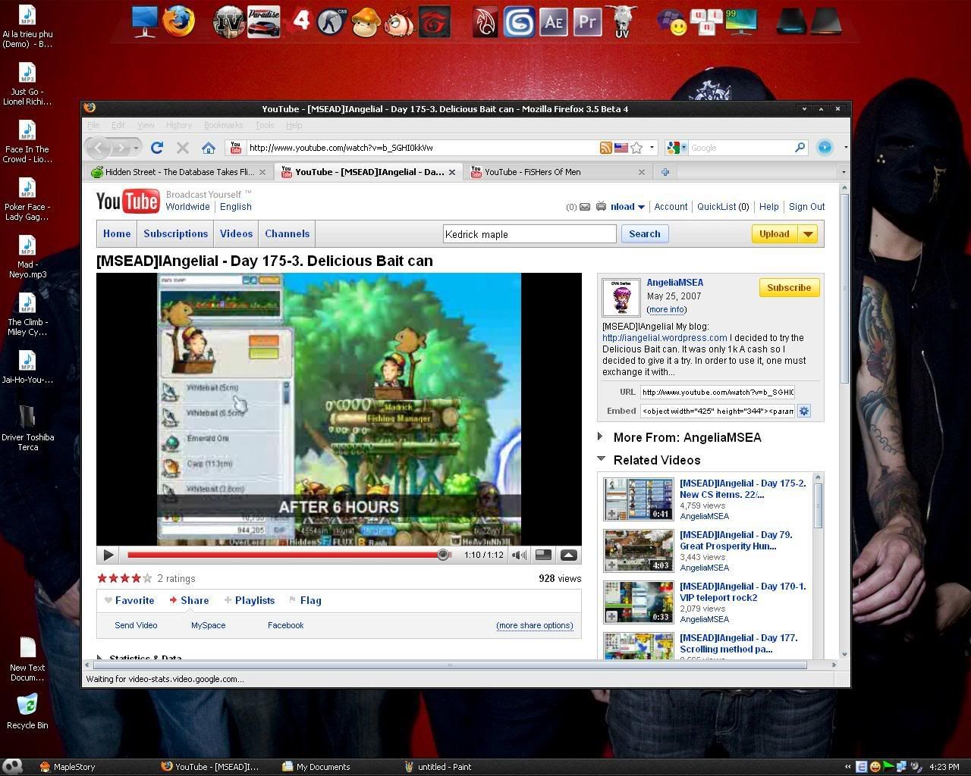Switch to the YouTube - FiSHers Of Men tab
The image size is (971, 776).
point(558,172)
